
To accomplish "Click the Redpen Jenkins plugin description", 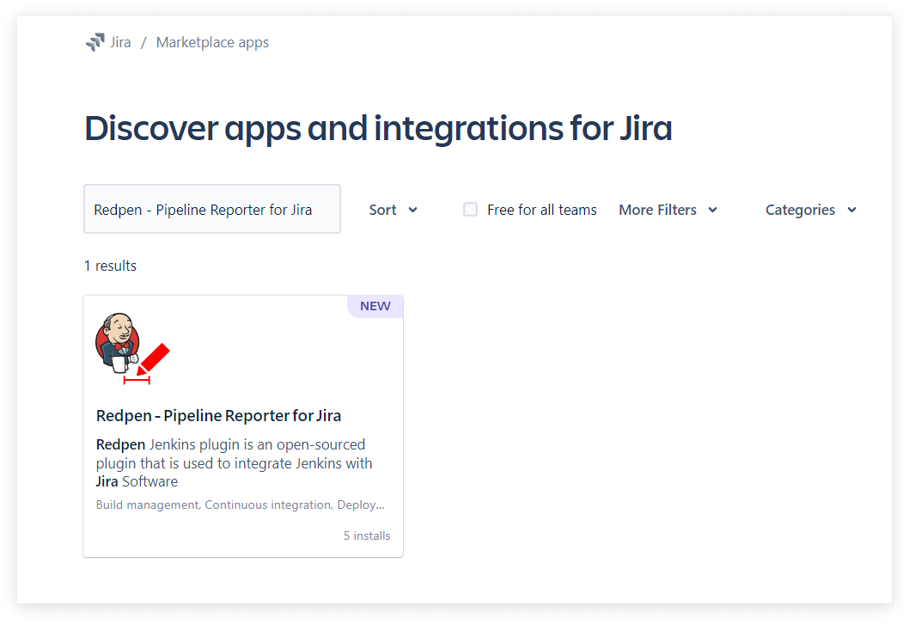I will pos(235,462).
